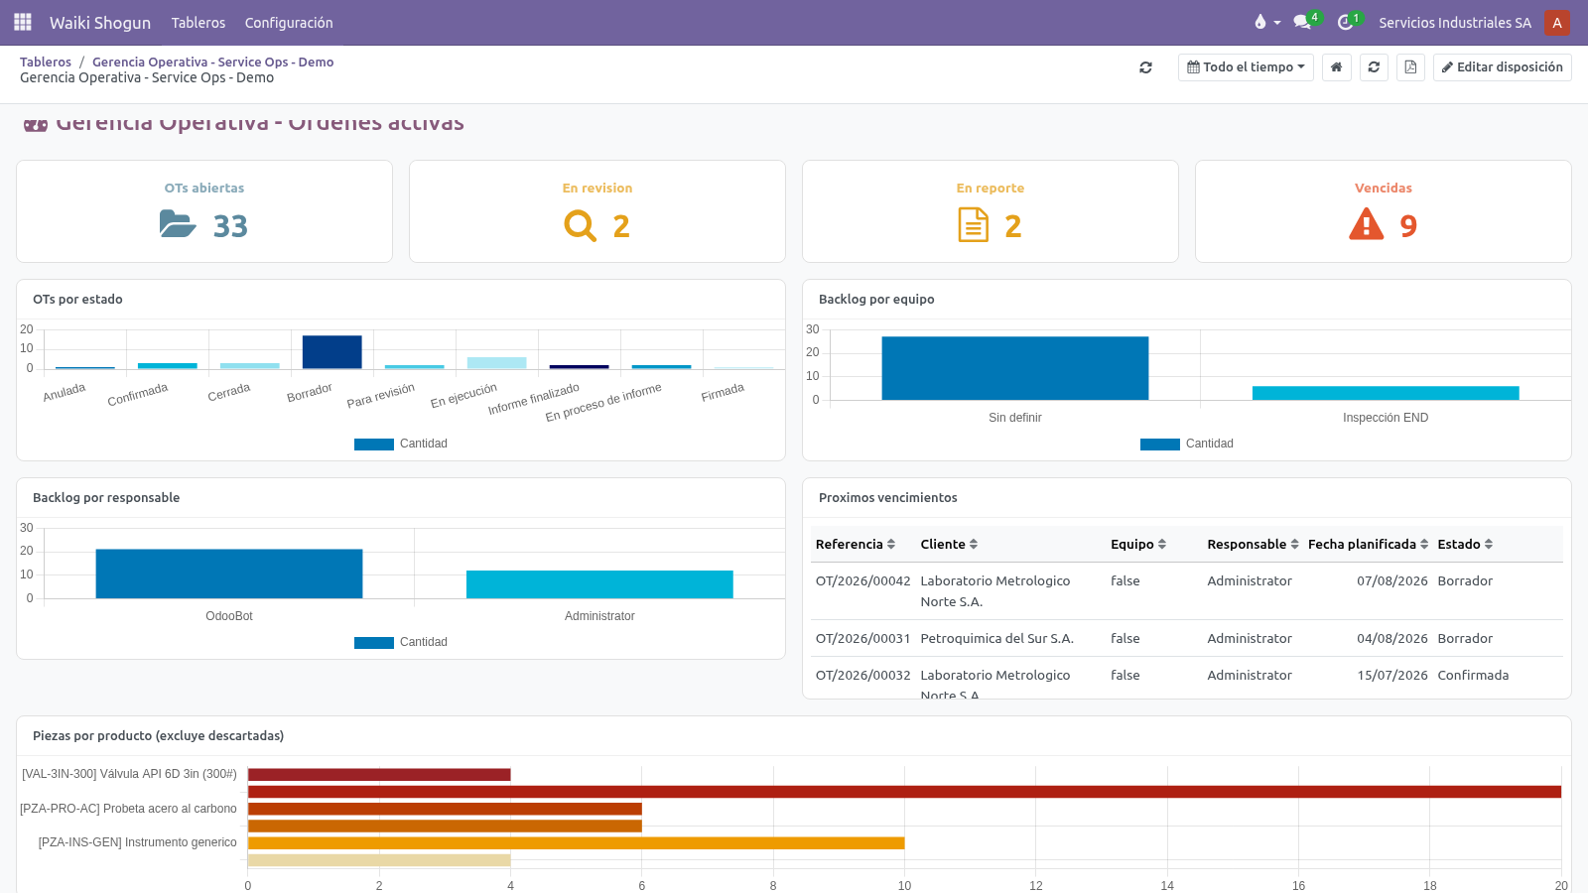This screenshot has height=893, width=1588.
Task: Click the PZA-PRO-AC Probeta label
Action: pos(128,809)
